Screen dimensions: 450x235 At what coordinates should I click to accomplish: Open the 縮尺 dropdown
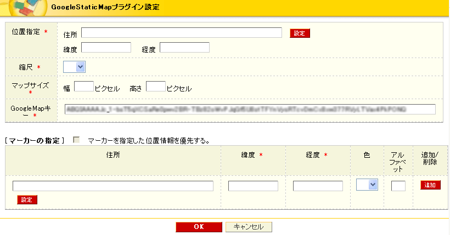(x=74, y=67)
